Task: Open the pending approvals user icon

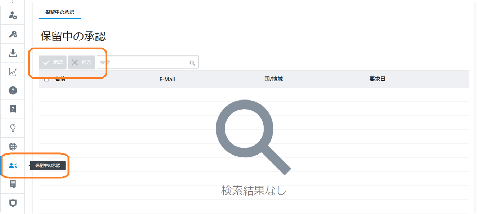Action: tap(13, 166)
